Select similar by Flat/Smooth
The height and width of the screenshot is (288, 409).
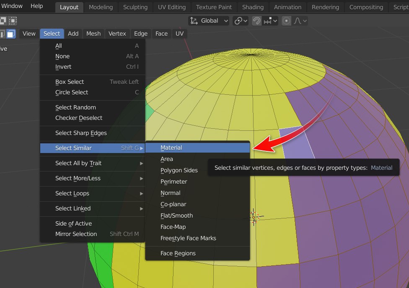click(x=197, y=216)
